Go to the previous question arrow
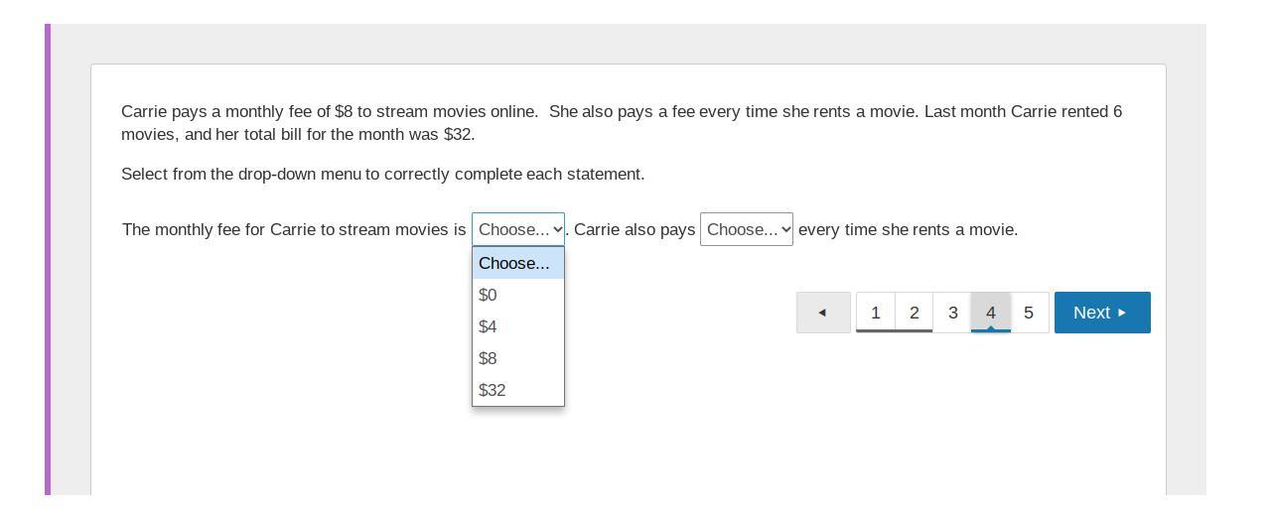Screen dimensions: 1272x510 (823, 313)
